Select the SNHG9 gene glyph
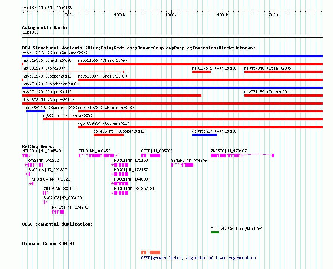The width and height of the screenshot is (333, 269). click(x=45, y=193)
